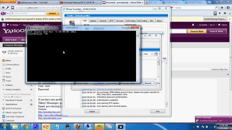Open Windows Explorer from the taskbar
Image resolution: width=232 pixels, height=130 pixels.
pos(15,127)
